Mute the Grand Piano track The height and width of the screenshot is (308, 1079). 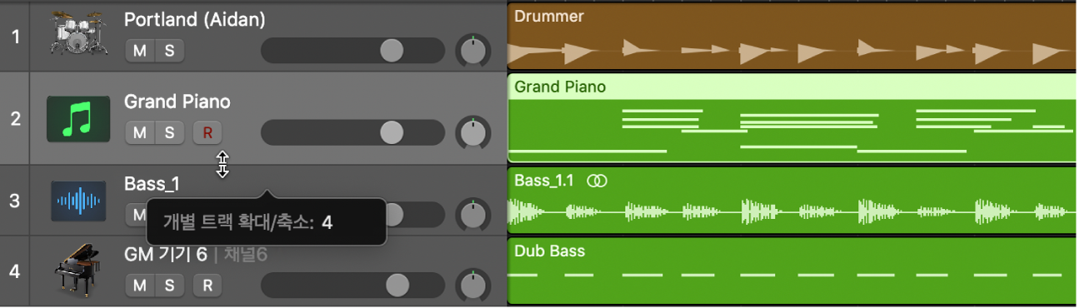click(140, 132)
